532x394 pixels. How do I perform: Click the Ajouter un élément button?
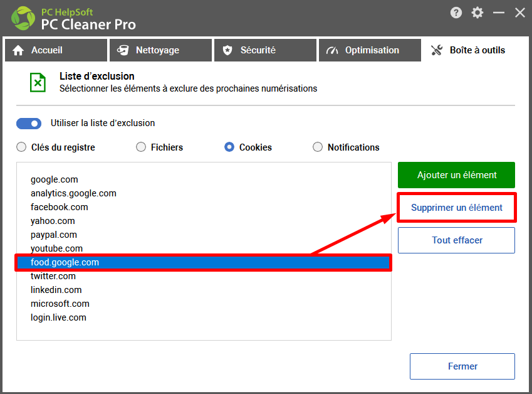(456, 175)
